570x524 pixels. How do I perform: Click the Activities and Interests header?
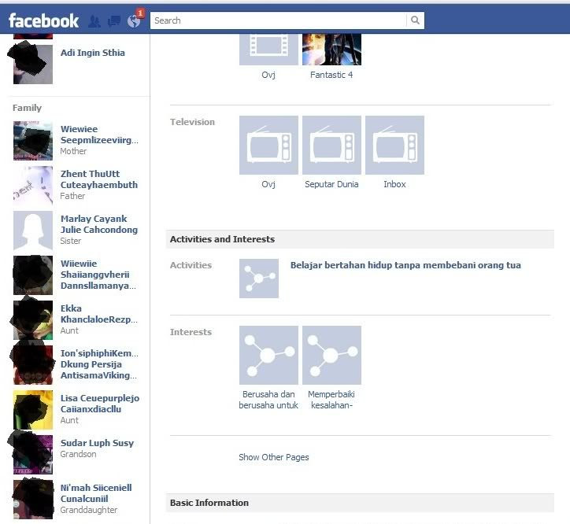222,239
